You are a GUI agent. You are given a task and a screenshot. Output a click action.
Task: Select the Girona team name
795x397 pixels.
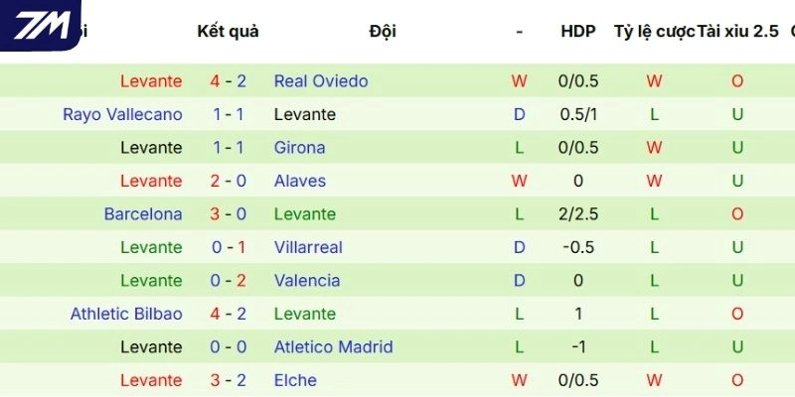coord(299,148)
